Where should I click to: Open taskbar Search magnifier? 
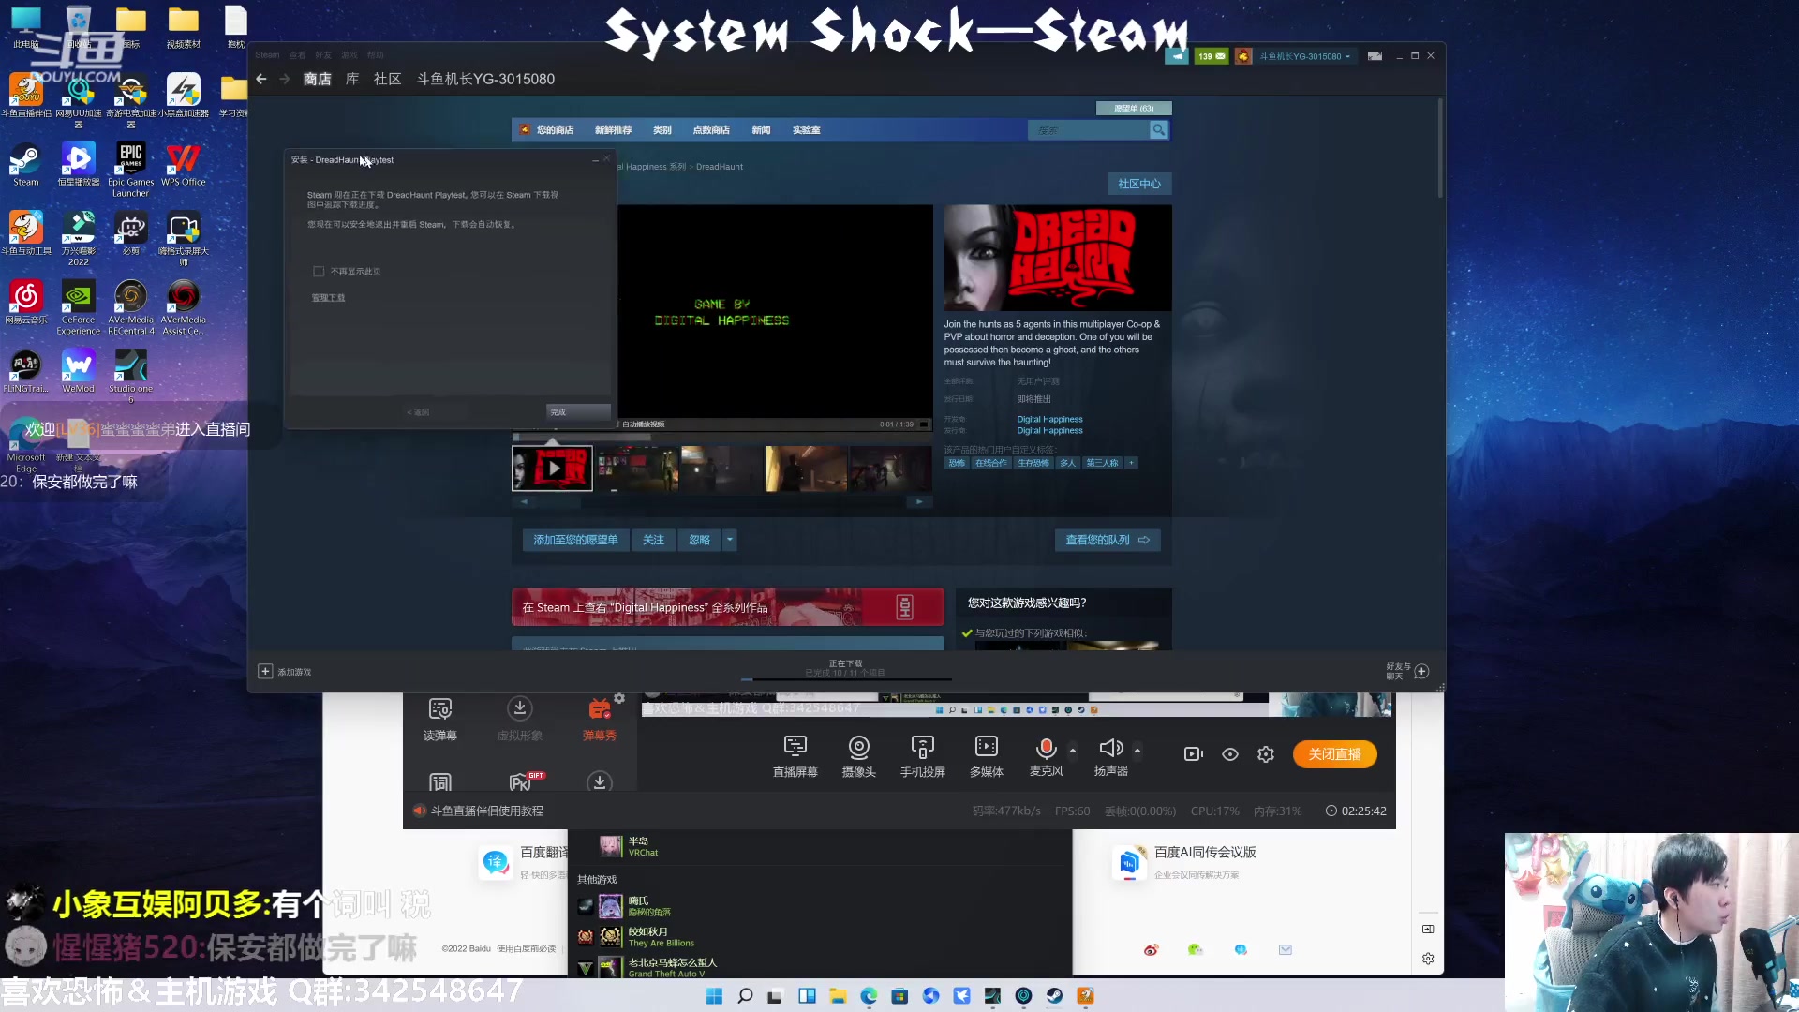pyautogui.click(x=745, y=995)
